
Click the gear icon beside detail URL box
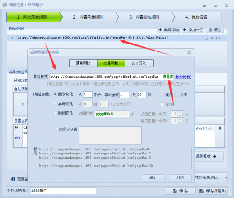click(220, 128)
